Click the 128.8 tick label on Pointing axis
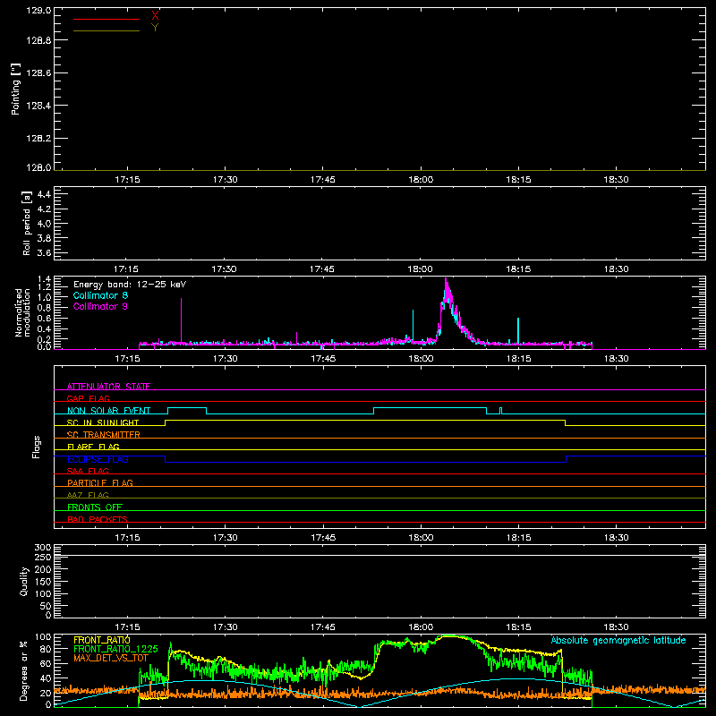716x716 pixels. [x=38, y=40]
